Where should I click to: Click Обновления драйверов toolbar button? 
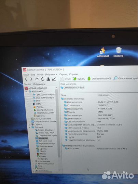pos(125,78)
